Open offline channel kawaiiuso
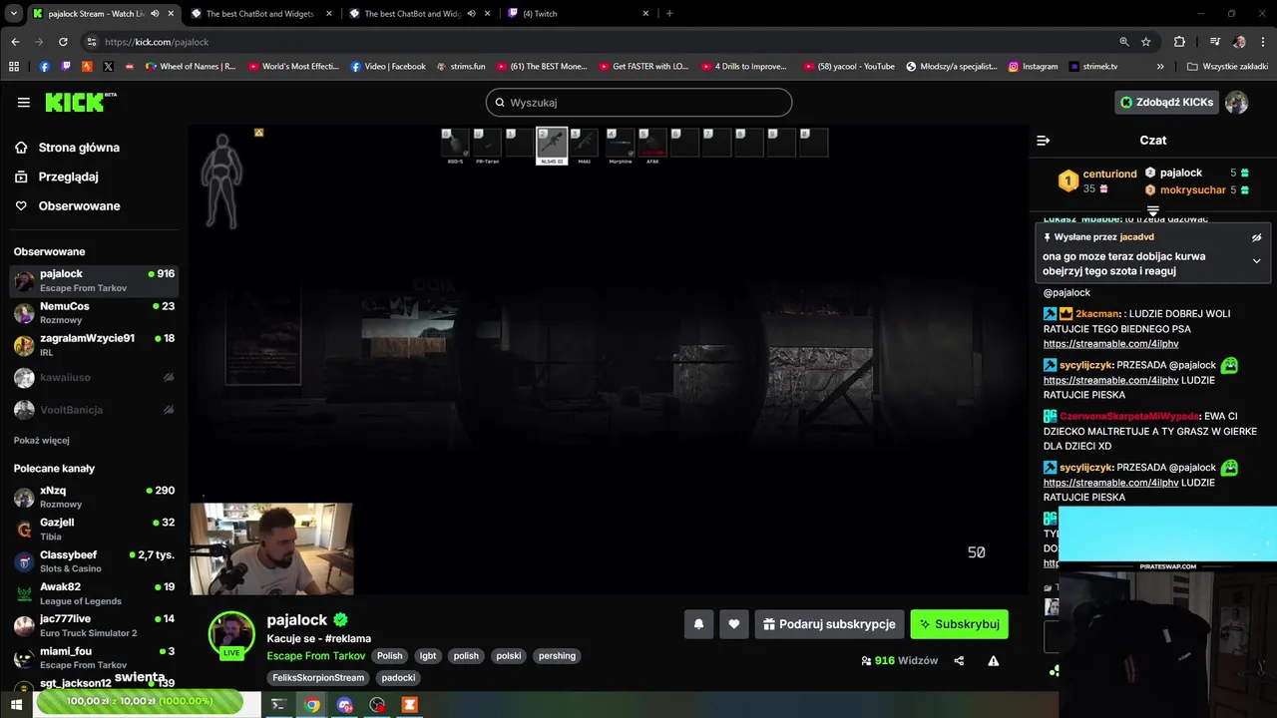Screen dimensions: 1277x718 coord(94,378)
